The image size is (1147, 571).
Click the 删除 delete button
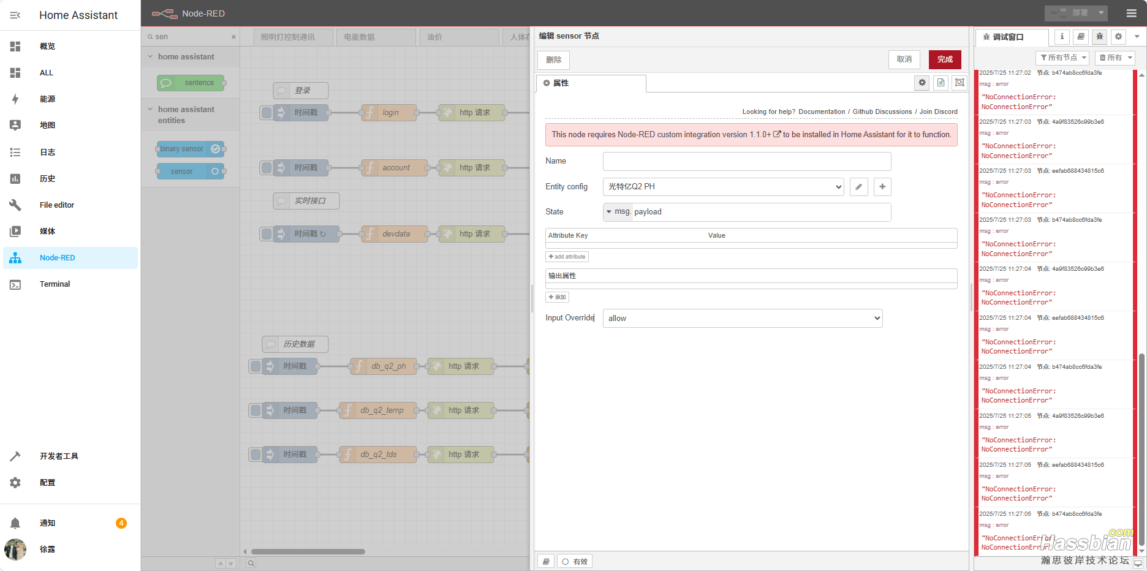point(554,60)
